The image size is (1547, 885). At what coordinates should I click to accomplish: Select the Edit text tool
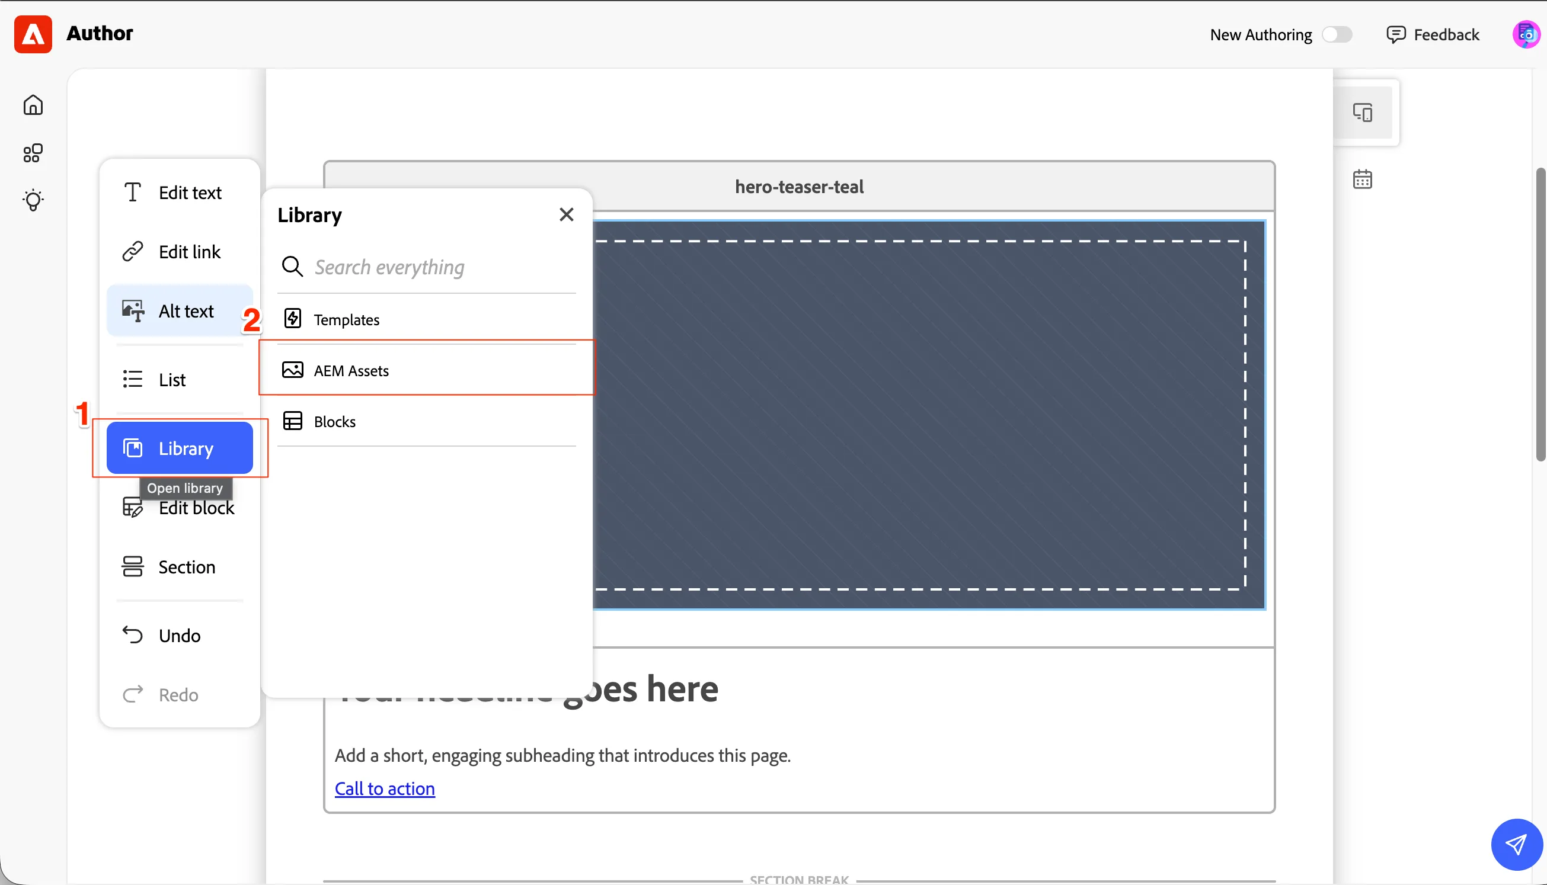click(x=180, y=193)
